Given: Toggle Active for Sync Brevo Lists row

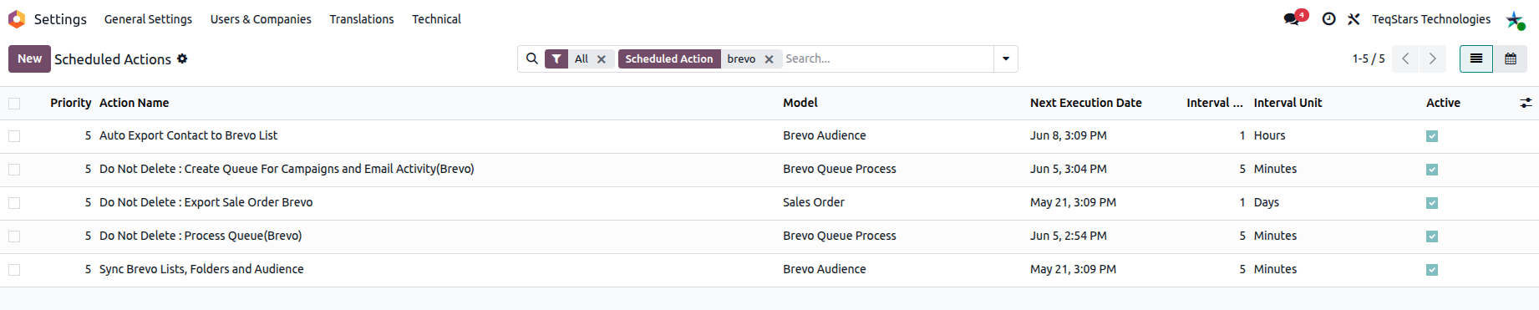Looking at the screenshot, I should point(1432,270).
